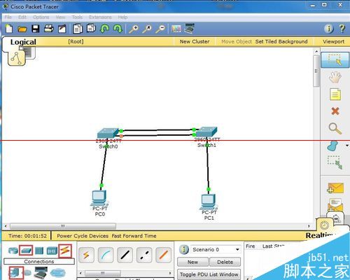Click Power Cycle Devices
350x280 pixels.
83,236
